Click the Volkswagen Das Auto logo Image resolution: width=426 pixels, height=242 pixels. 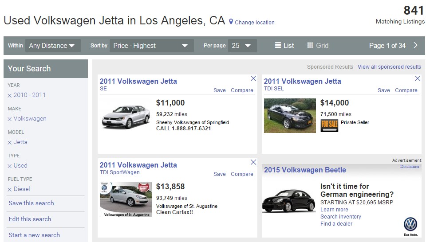410,226
